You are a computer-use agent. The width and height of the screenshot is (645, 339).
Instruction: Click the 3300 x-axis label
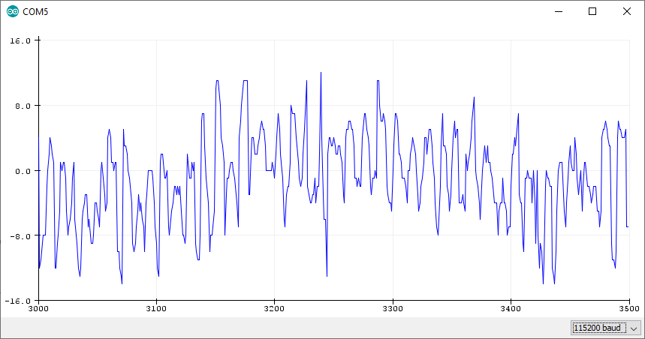[x=393, y=308]
